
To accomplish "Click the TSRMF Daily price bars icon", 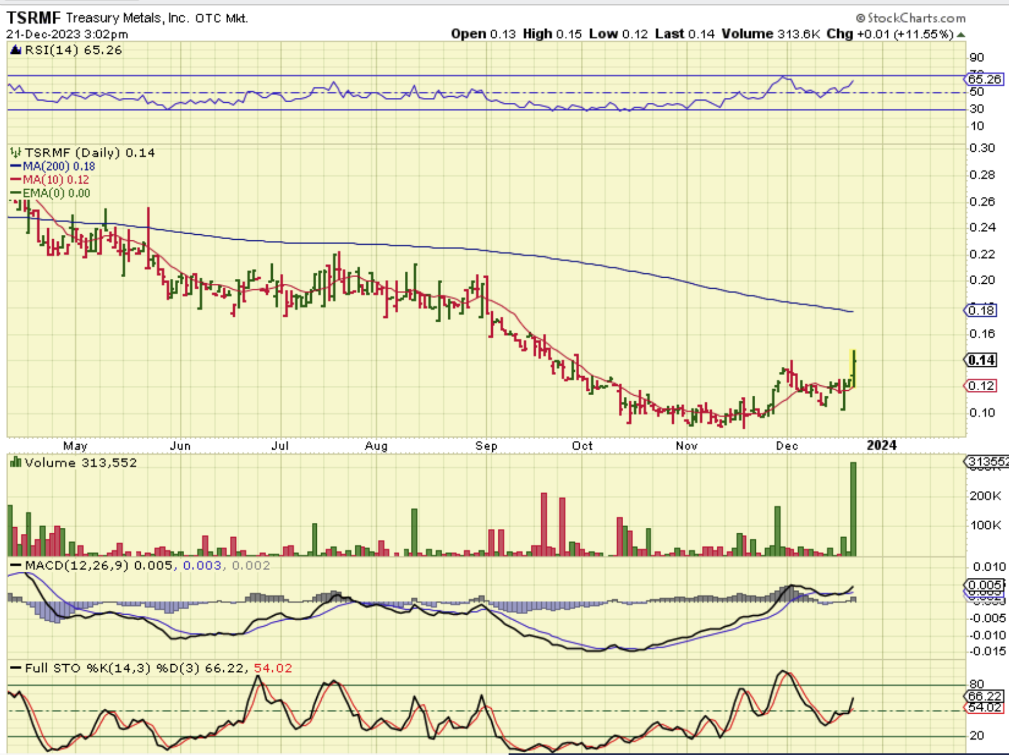I will [15, 153].
